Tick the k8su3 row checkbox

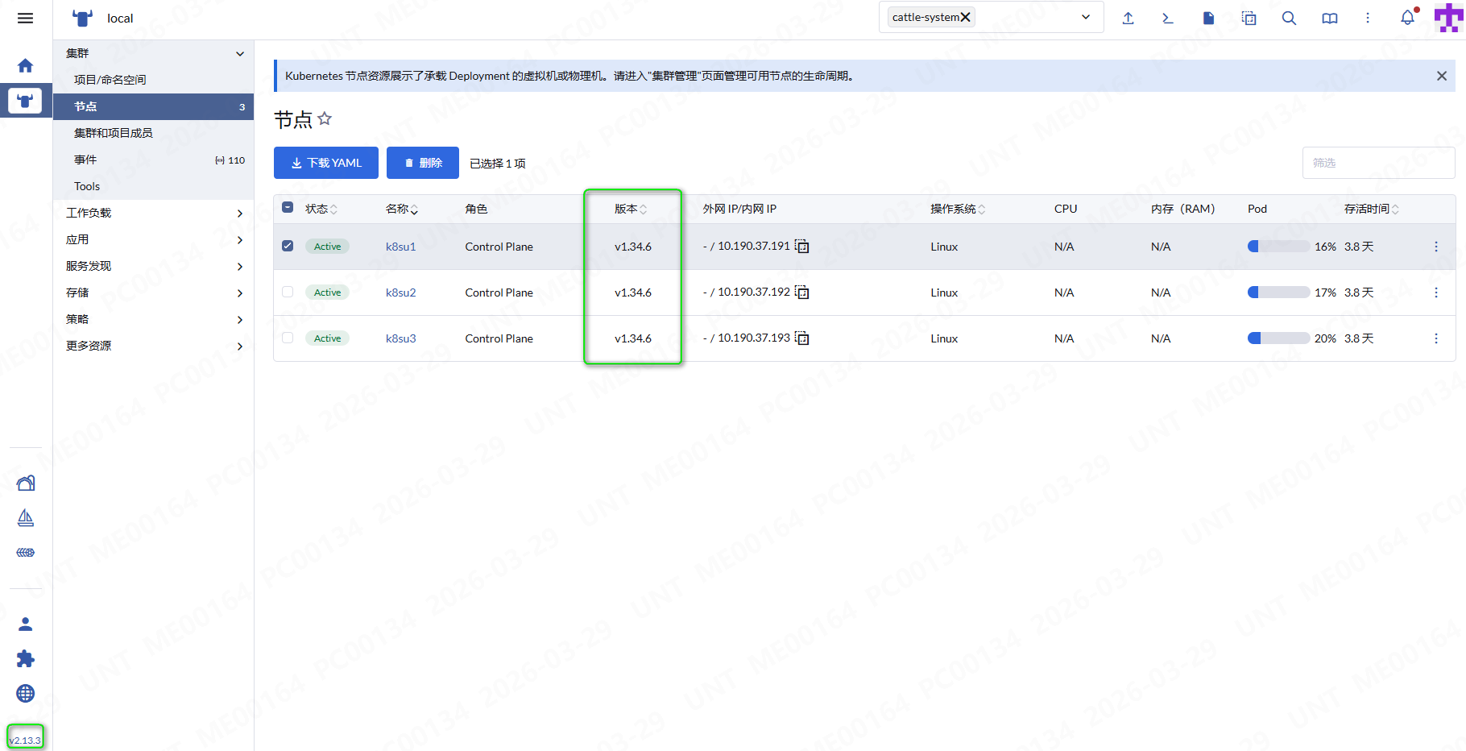288,338
